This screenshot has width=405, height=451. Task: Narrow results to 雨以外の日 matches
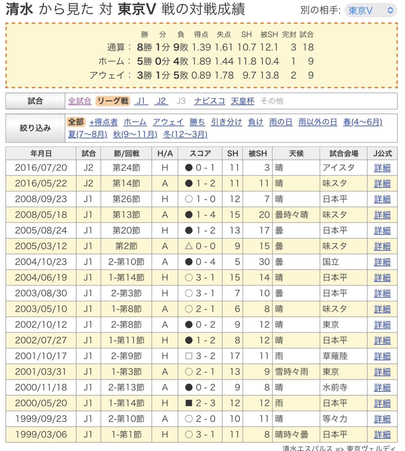(x=318, y=122)
